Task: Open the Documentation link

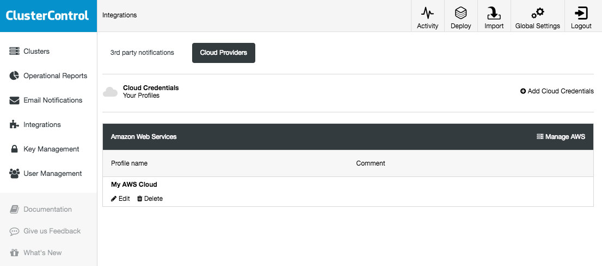Action: 41,210
